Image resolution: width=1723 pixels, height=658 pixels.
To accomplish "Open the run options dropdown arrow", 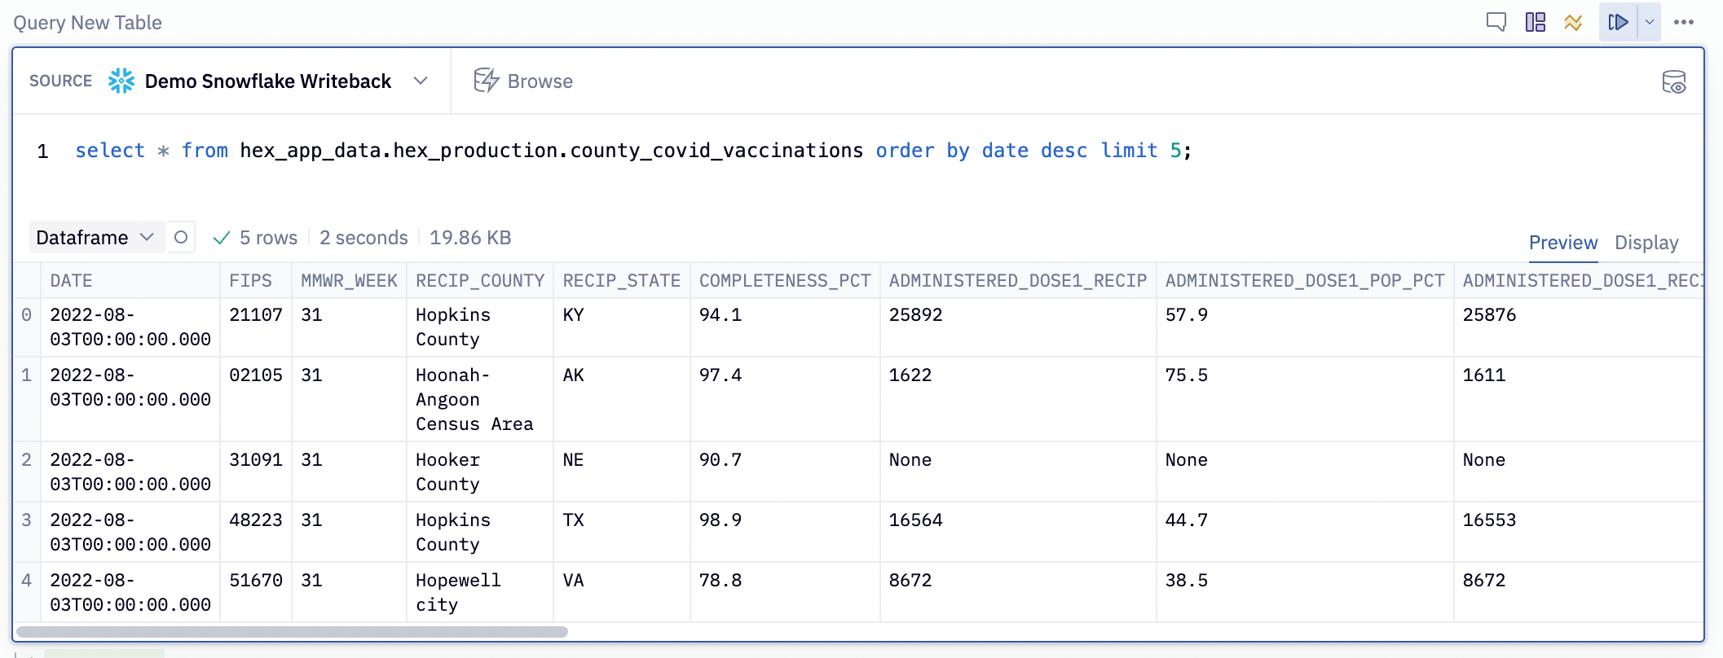I will tap(1650, 22).
